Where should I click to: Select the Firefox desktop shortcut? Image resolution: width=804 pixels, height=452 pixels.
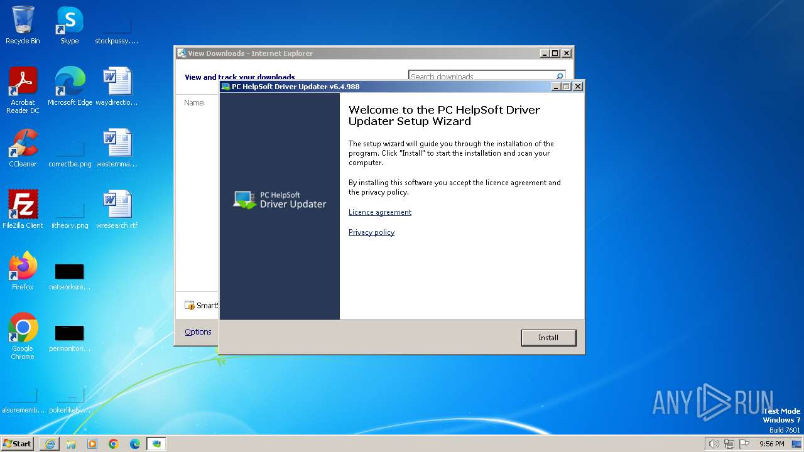pos(23,271)
